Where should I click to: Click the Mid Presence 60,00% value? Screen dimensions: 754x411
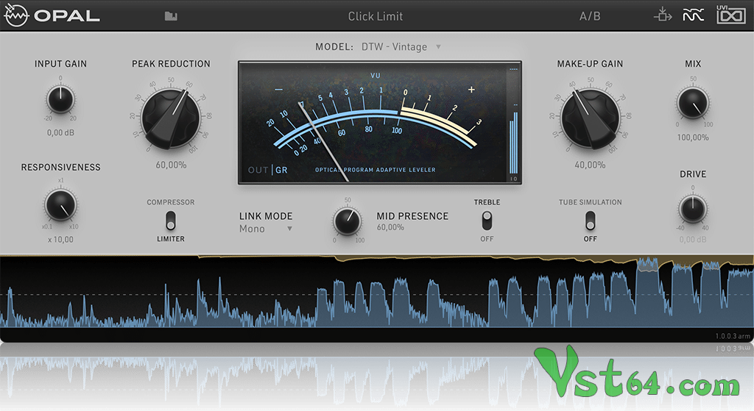click(x=390, y=227)
